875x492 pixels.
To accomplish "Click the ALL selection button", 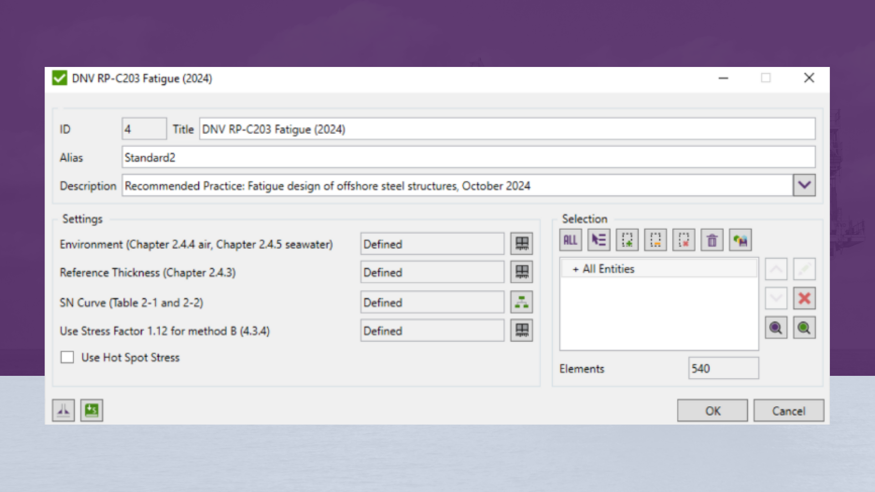I will click(570, 240).
